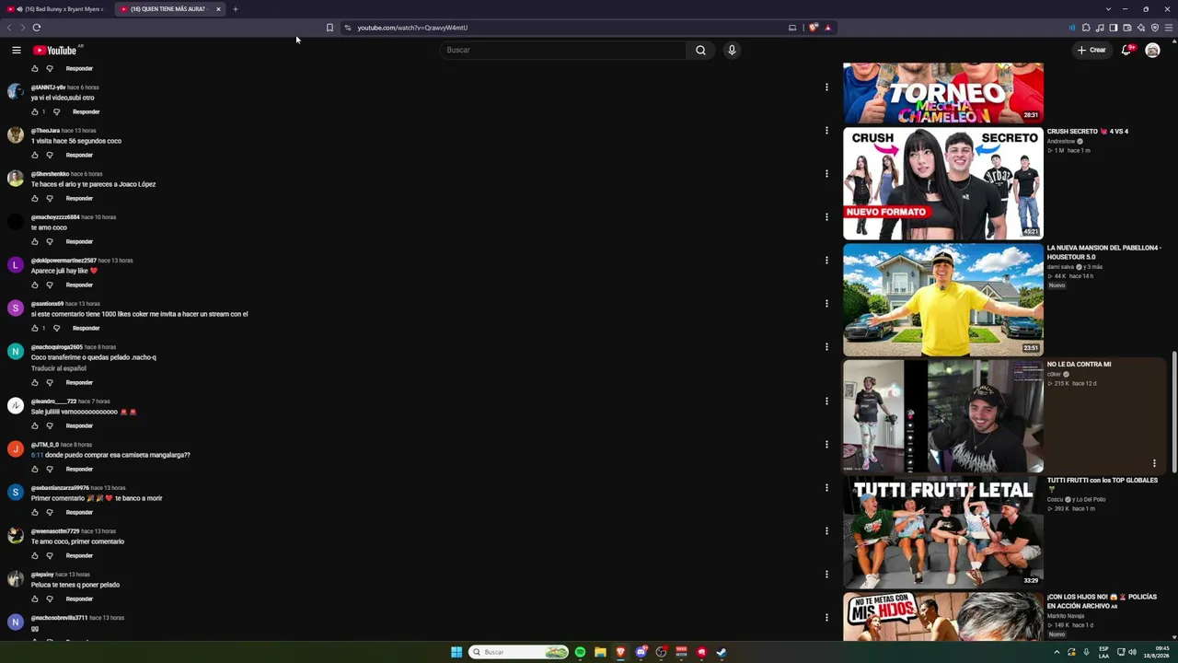Open 'CRUSH SECRETO 4 VS 4' video thumbnail
This screenshot has height=663, width=1178.
click(943, 183)
